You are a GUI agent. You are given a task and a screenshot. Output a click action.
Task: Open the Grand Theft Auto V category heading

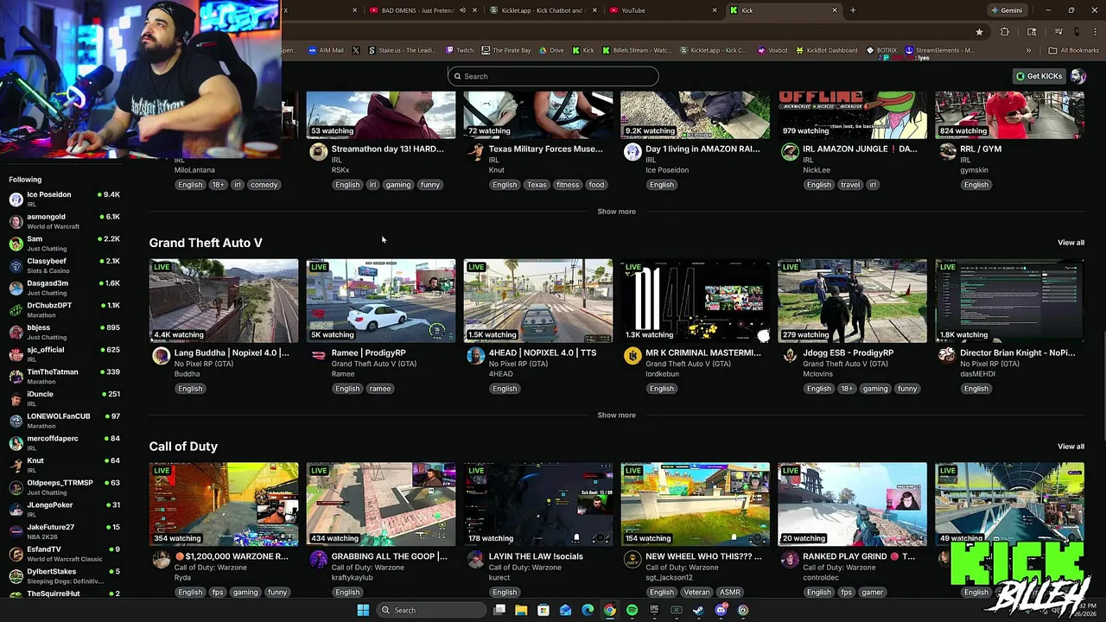click(206, 243)
